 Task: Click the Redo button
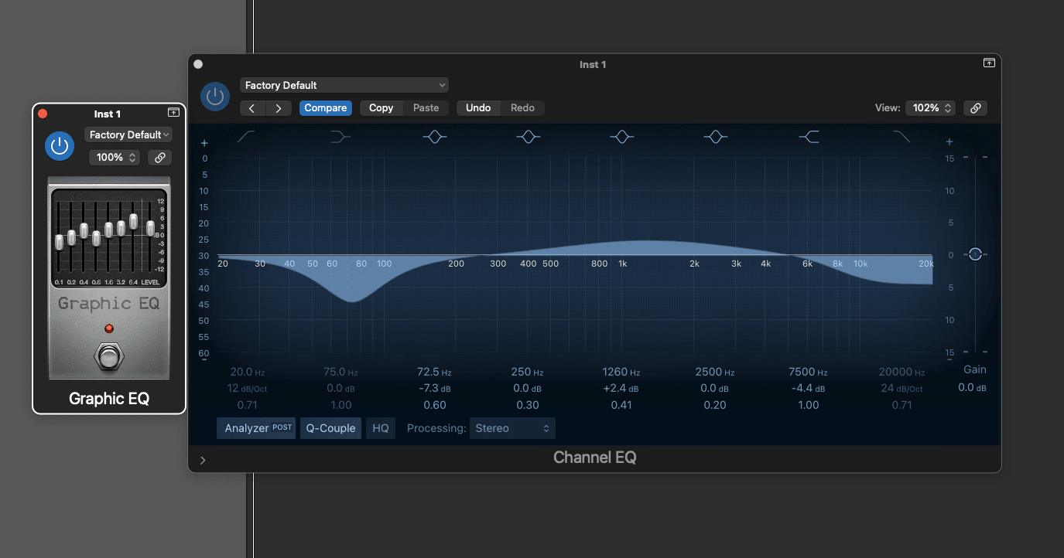522,108
